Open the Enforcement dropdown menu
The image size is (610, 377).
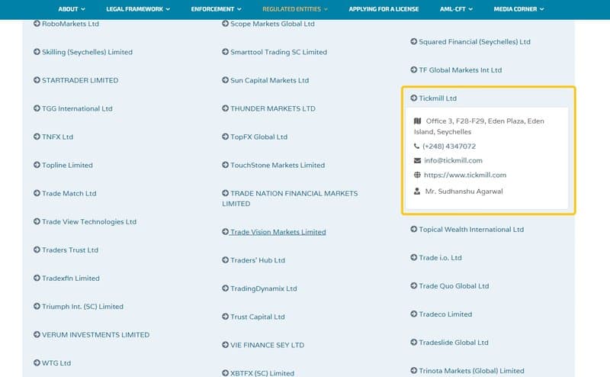(x=216, y=9)
